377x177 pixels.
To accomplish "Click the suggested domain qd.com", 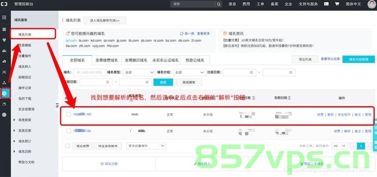I will click(71, 40).
